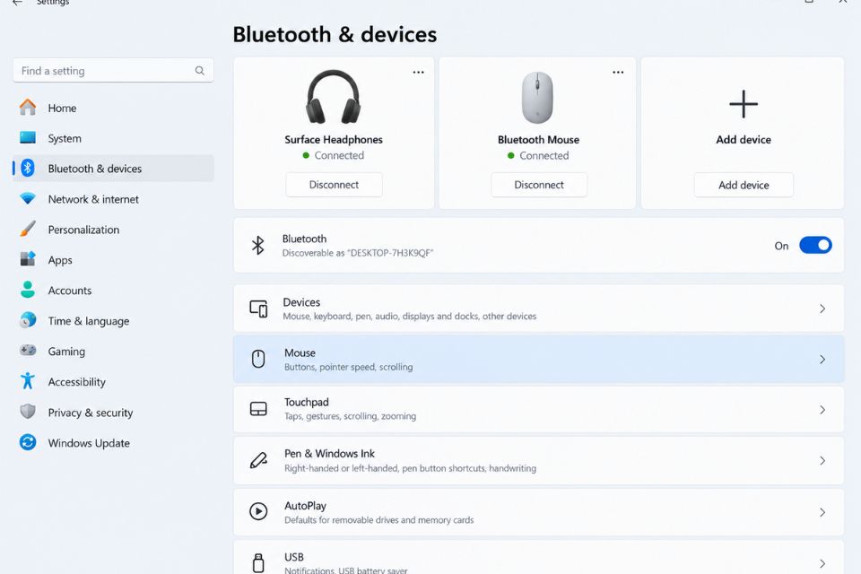Click the Find a setting search box
Screen dimensions: 861x574
113,71
